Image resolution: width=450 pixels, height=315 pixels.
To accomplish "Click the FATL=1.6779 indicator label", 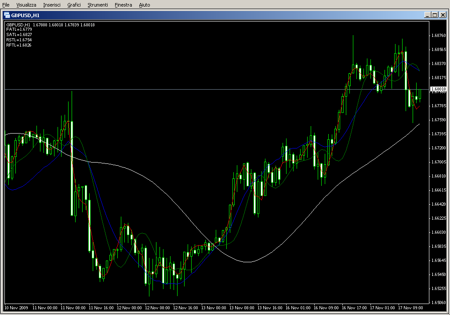I will (19, 29).
